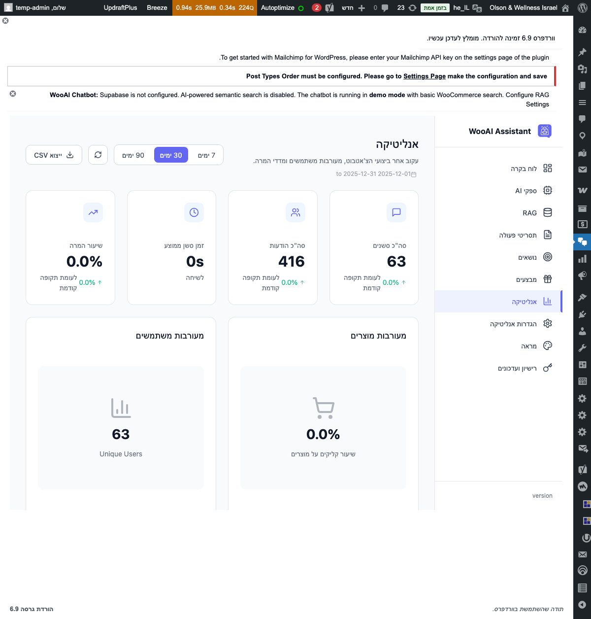591x619 pixels.
Task: Dismiss the WooAI Chatbot demo-mode notice
Action: click(x=12, y=93)
